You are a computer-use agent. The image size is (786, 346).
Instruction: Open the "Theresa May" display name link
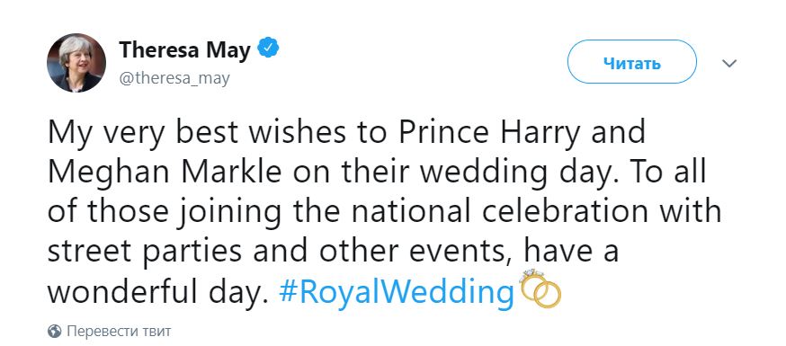[x=185, y=49]
